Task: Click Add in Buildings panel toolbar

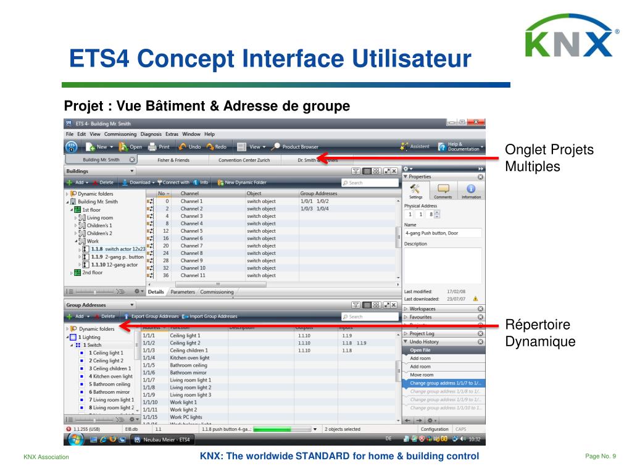Action: point(77,182)
